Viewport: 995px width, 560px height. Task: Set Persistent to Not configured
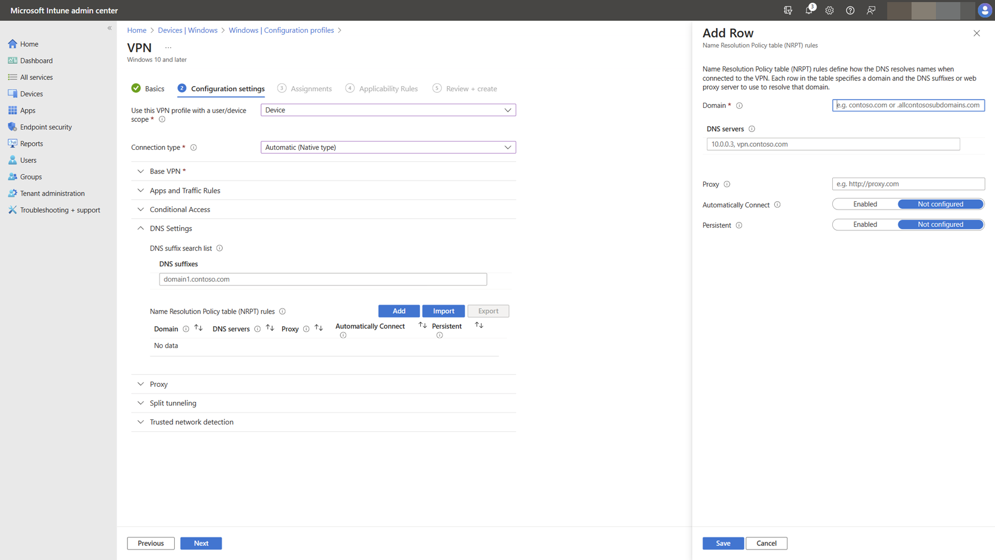click(x=940, y=225)
